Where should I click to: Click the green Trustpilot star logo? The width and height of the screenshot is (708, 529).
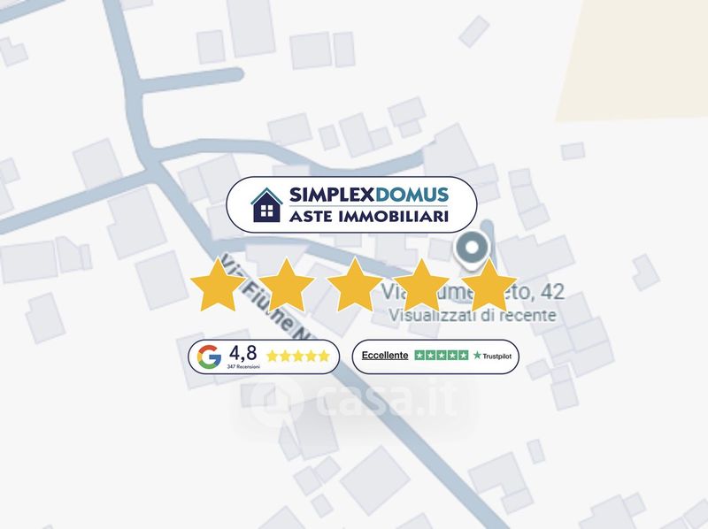pyautogui.click(x=477, y=356)
